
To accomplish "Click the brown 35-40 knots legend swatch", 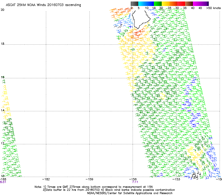I will tap(189, 4).
